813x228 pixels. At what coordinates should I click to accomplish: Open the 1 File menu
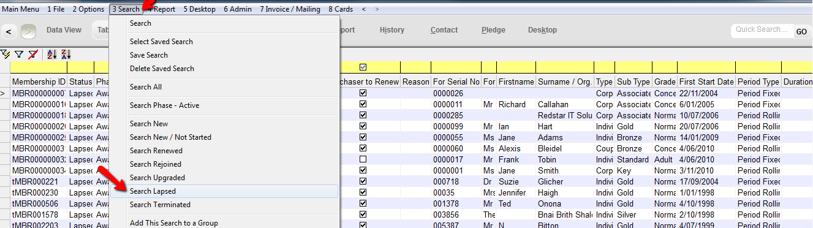[56, 9]
